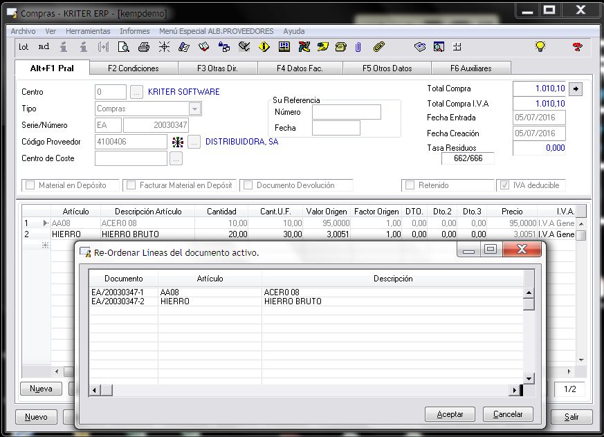Screen dimensions: 604x437
Task: Click the checkmark signature toolbar icon
Action: tap(244, 47)
